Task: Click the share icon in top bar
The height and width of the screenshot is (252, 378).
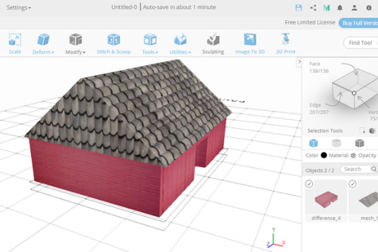Action: pos(313,8)
